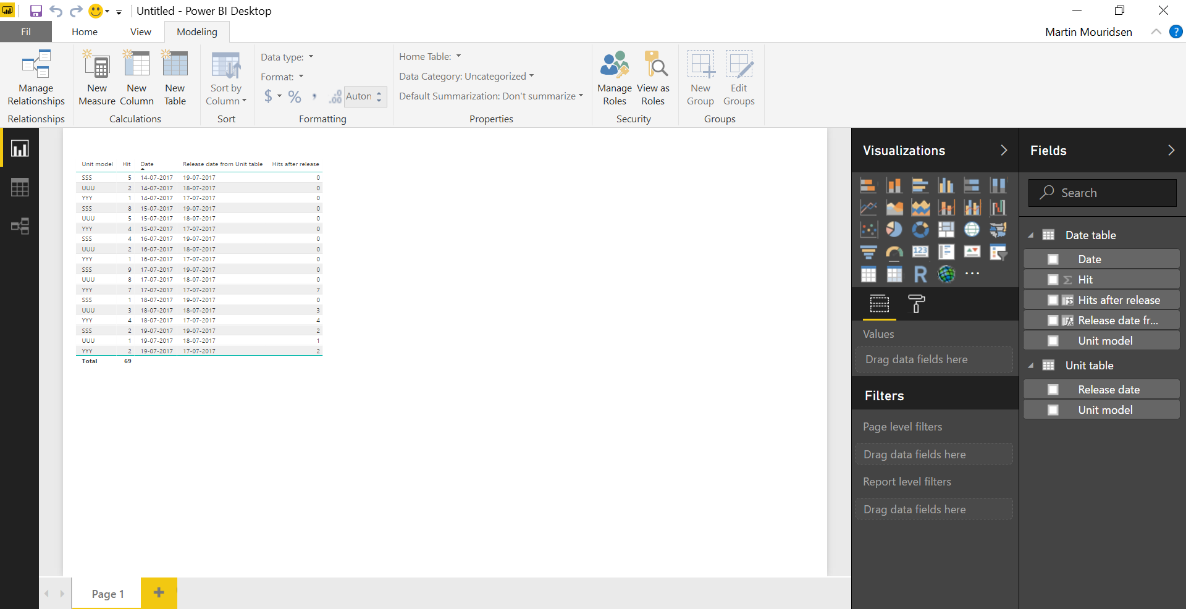Collapse the Fields pane
The width and height of the screenshot is (1186, 609).
(1171, 150)
